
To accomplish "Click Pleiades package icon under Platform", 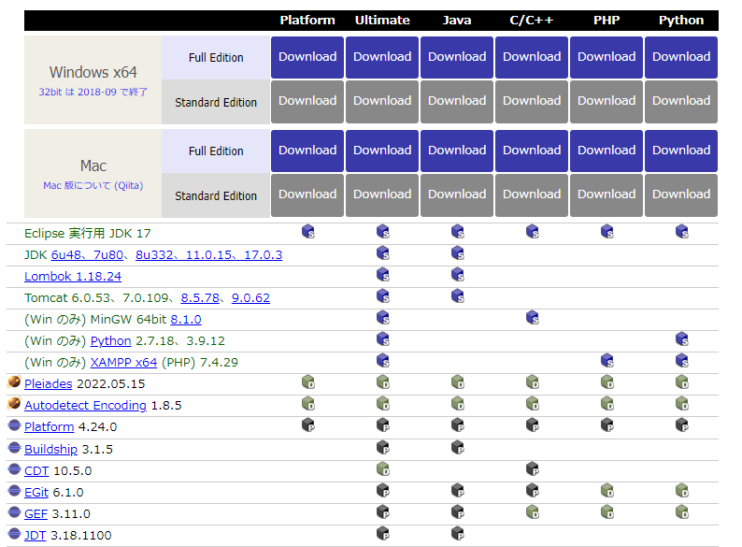I will [308, 381].
